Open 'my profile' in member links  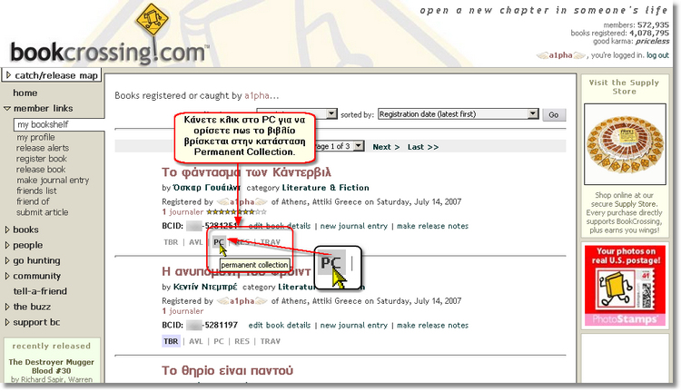coord(35,138)
